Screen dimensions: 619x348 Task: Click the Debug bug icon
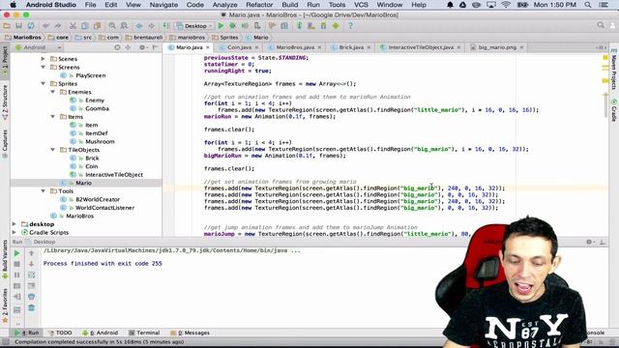tap(232, 26)
